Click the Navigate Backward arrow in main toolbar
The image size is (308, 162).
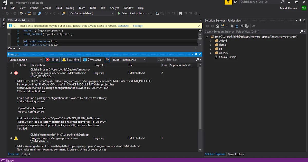pyautogui.click(x=7, y=13)
